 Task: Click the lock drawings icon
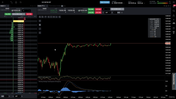tap(40, 33)
